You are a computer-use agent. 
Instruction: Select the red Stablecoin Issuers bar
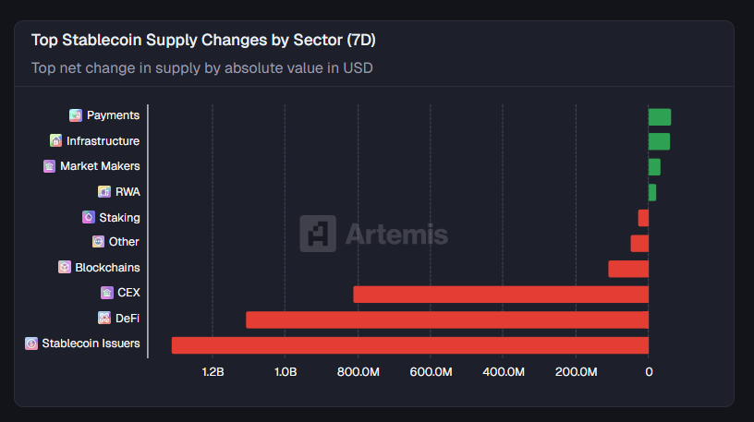coord(409,345)
